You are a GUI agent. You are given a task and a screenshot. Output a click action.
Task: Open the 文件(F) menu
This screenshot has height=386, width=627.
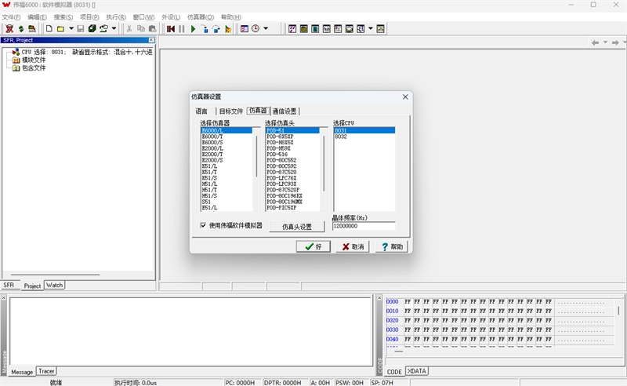tap(11, 17)
